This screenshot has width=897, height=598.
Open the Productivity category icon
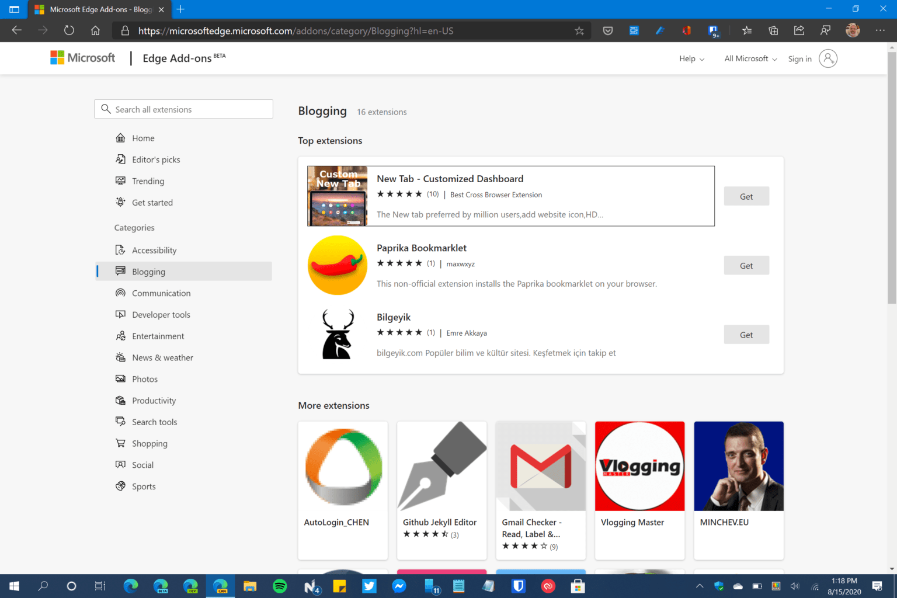click(x=120, y=400)
